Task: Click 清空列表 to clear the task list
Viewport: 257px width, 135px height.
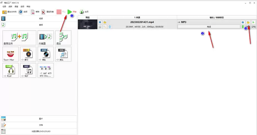Action: (48, 12)
